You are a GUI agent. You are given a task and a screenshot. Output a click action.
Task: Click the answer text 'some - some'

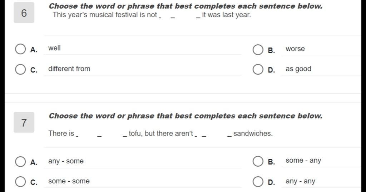coord(69,181)
